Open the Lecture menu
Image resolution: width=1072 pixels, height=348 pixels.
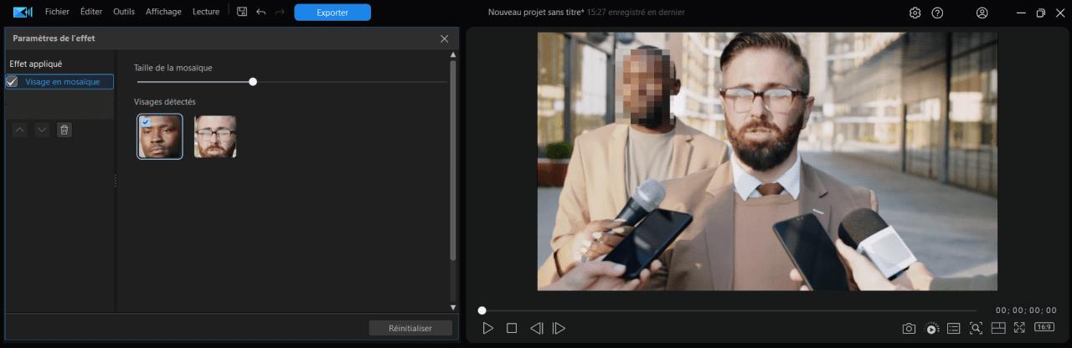point(206,12)
